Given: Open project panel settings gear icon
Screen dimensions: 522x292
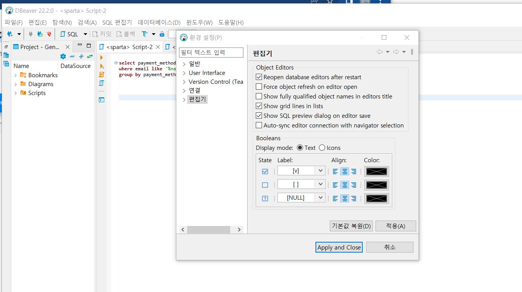Looking at the screenshot, I should [x=63, y=56].
